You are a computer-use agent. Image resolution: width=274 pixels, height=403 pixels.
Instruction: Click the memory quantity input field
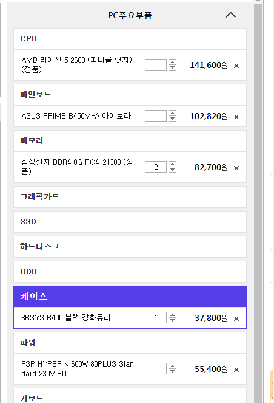point(156,167)
